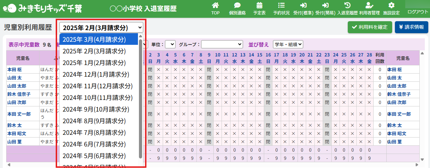Open the グループ dropdown

222,44
